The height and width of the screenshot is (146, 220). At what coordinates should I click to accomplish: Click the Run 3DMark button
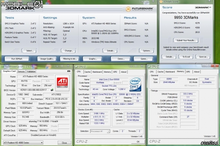17,59
